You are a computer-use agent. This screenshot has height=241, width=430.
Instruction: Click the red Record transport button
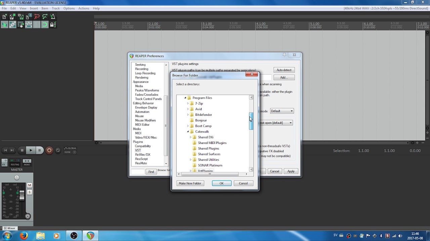click(49, 150)
